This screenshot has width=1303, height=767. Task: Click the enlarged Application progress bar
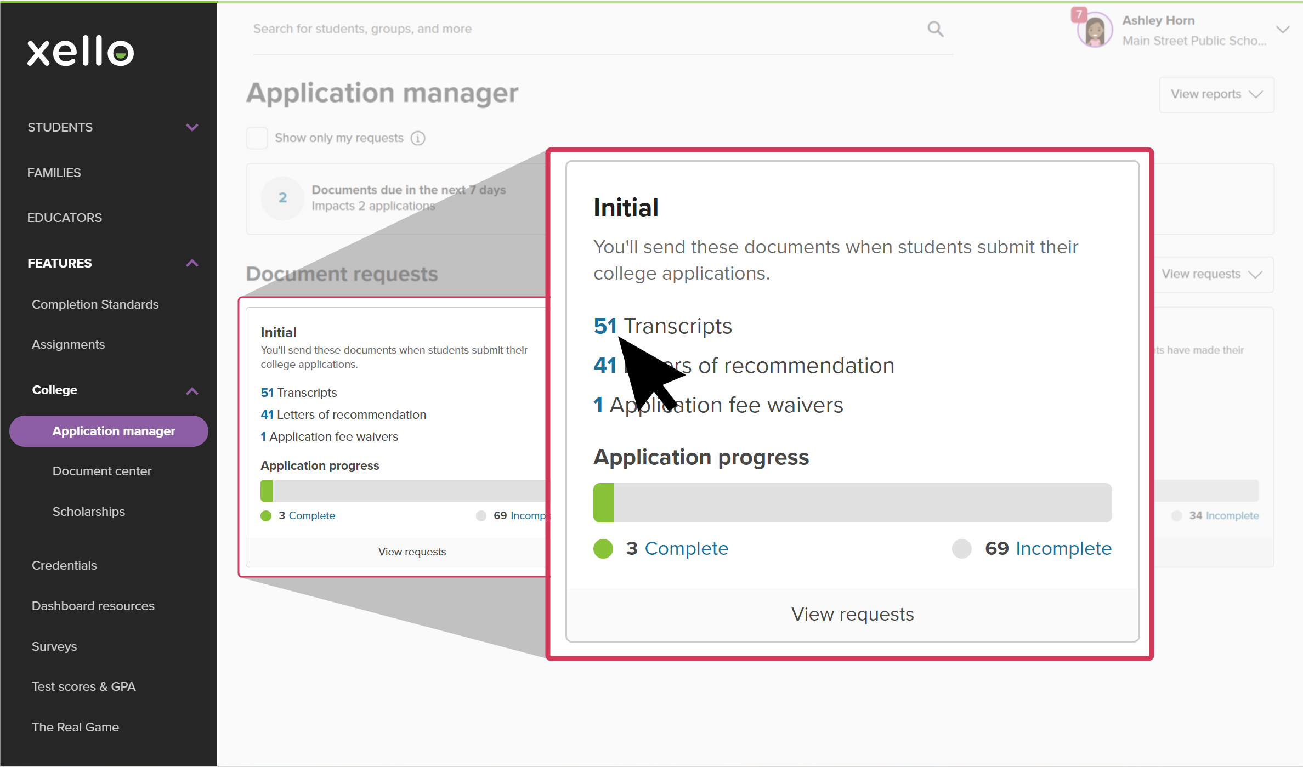(852, 502)
